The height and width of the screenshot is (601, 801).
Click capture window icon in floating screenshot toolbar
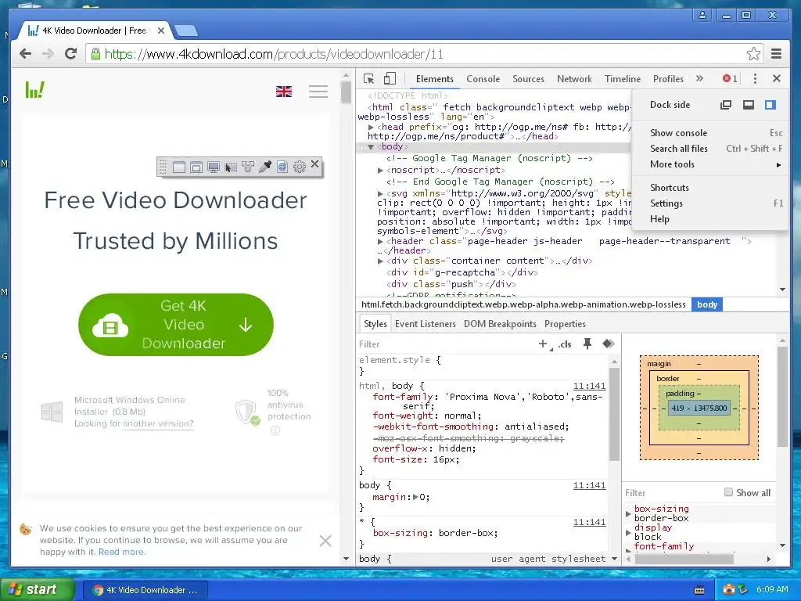pos(179,167)
